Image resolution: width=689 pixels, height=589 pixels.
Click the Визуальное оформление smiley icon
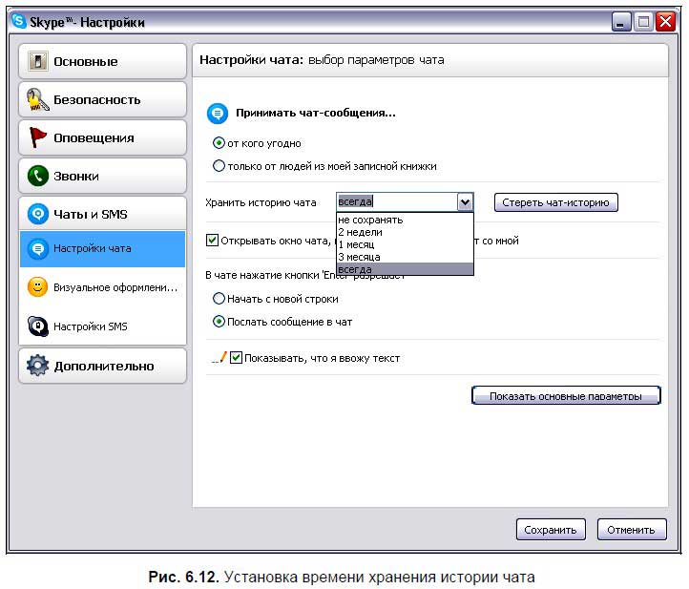pos(37,287)
